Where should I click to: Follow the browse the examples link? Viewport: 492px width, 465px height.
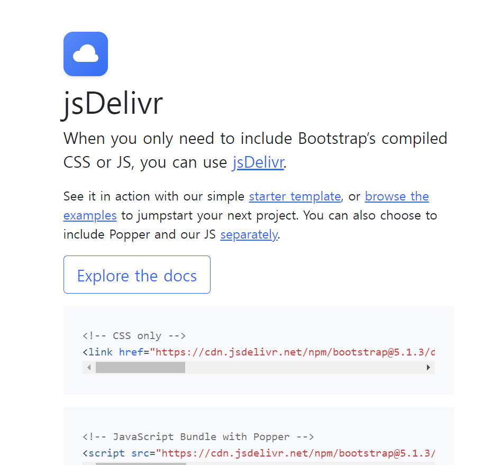click(397, 197)
